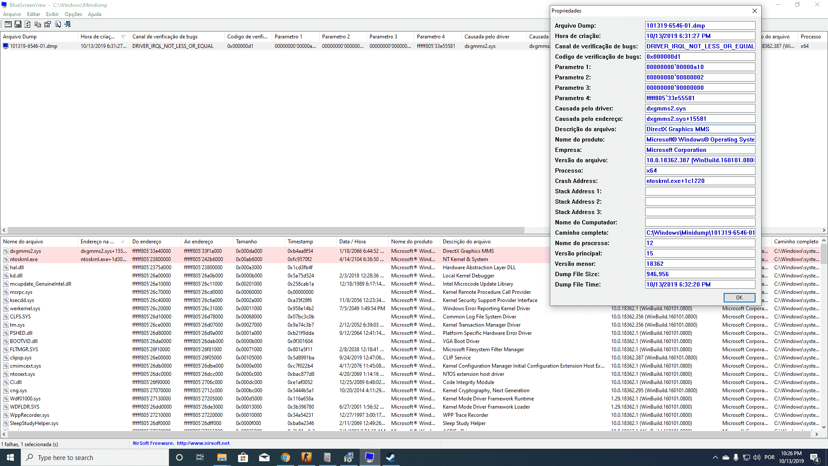
Task: Click the Codigo de verificação de bugs field
Action: tap(700, 57)
